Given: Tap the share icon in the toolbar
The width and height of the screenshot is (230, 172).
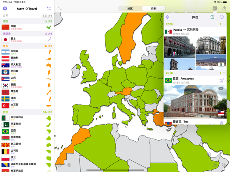Looking at the screenshot, I should click(x=224, y=8).
